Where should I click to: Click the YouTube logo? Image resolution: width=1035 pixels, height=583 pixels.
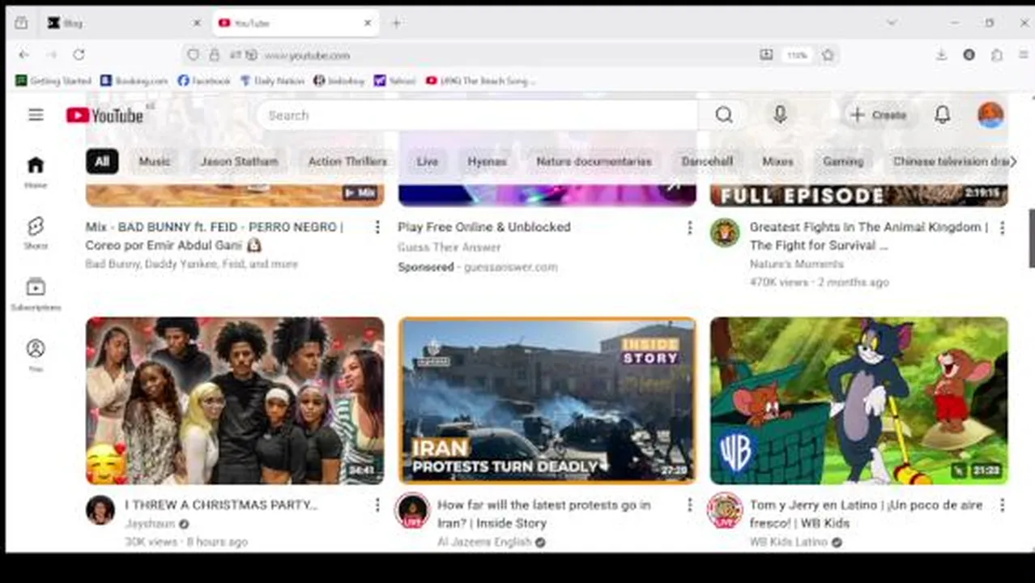pos(105,115)
